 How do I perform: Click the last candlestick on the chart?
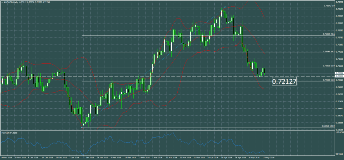(x=265, y=70)
